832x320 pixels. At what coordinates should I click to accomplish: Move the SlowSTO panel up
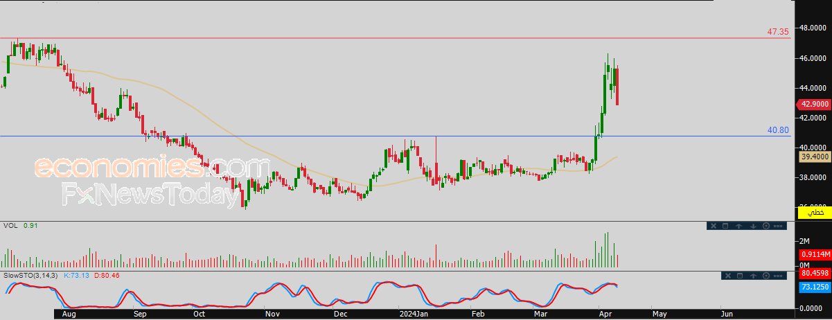pos(753,276)
